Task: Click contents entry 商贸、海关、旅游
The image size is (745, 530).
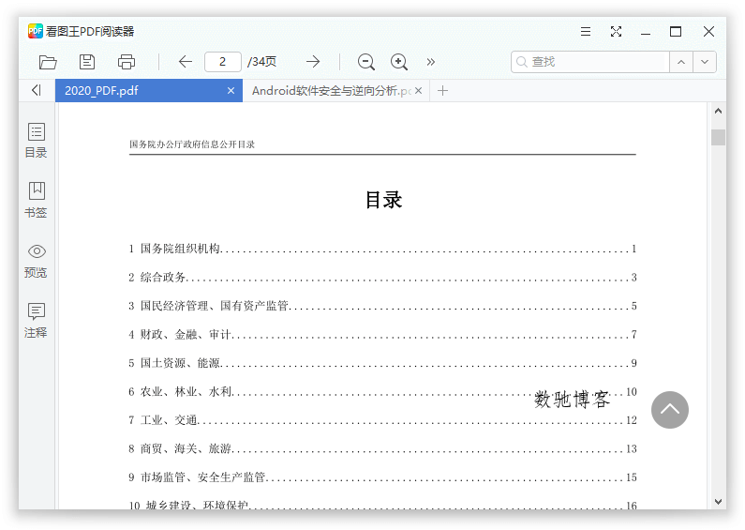Action: 382,448
